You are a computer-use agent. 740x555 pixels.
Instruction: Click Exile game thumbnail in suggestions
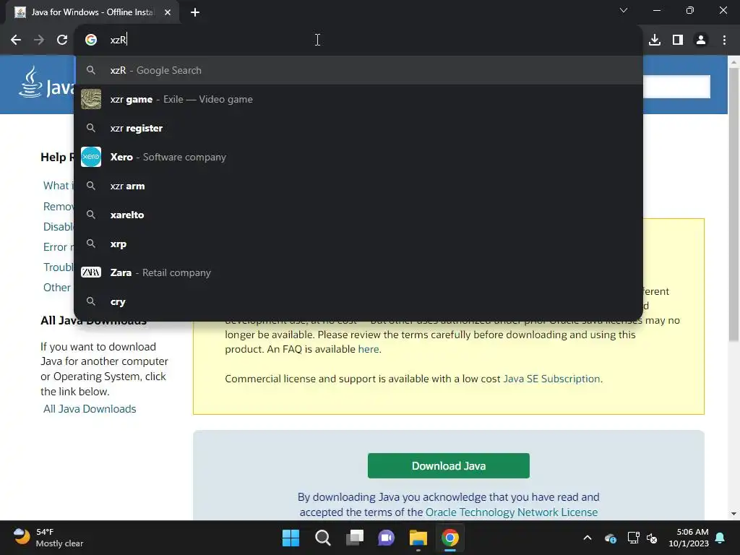click(90, 99)
